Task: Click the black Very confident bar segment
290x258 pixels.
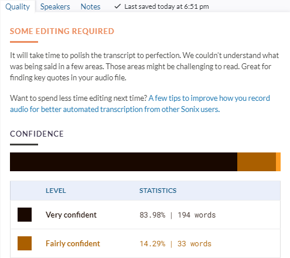Action: pyautogui.click(x=124, y=162)
